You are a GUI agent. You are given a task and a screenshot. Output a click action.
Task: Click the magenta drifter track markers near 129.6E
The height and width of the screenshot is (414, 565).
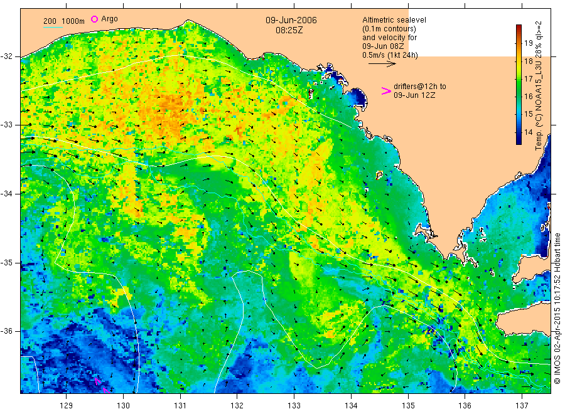pos(102,386)
